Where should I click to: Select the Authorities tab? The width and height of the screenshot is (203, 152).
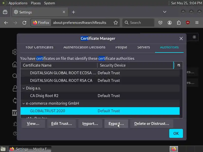point(169,48)
